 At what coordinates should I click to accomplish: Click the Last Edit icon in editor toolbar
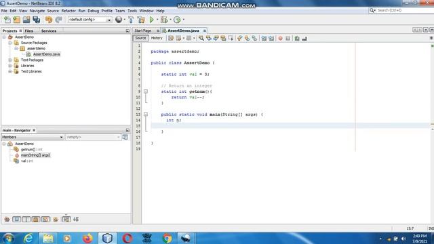point(171,39)
